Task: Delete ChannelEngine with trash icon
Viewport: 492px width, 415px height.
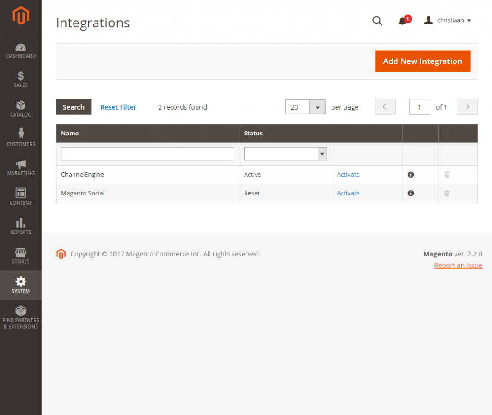Action: 447,175
